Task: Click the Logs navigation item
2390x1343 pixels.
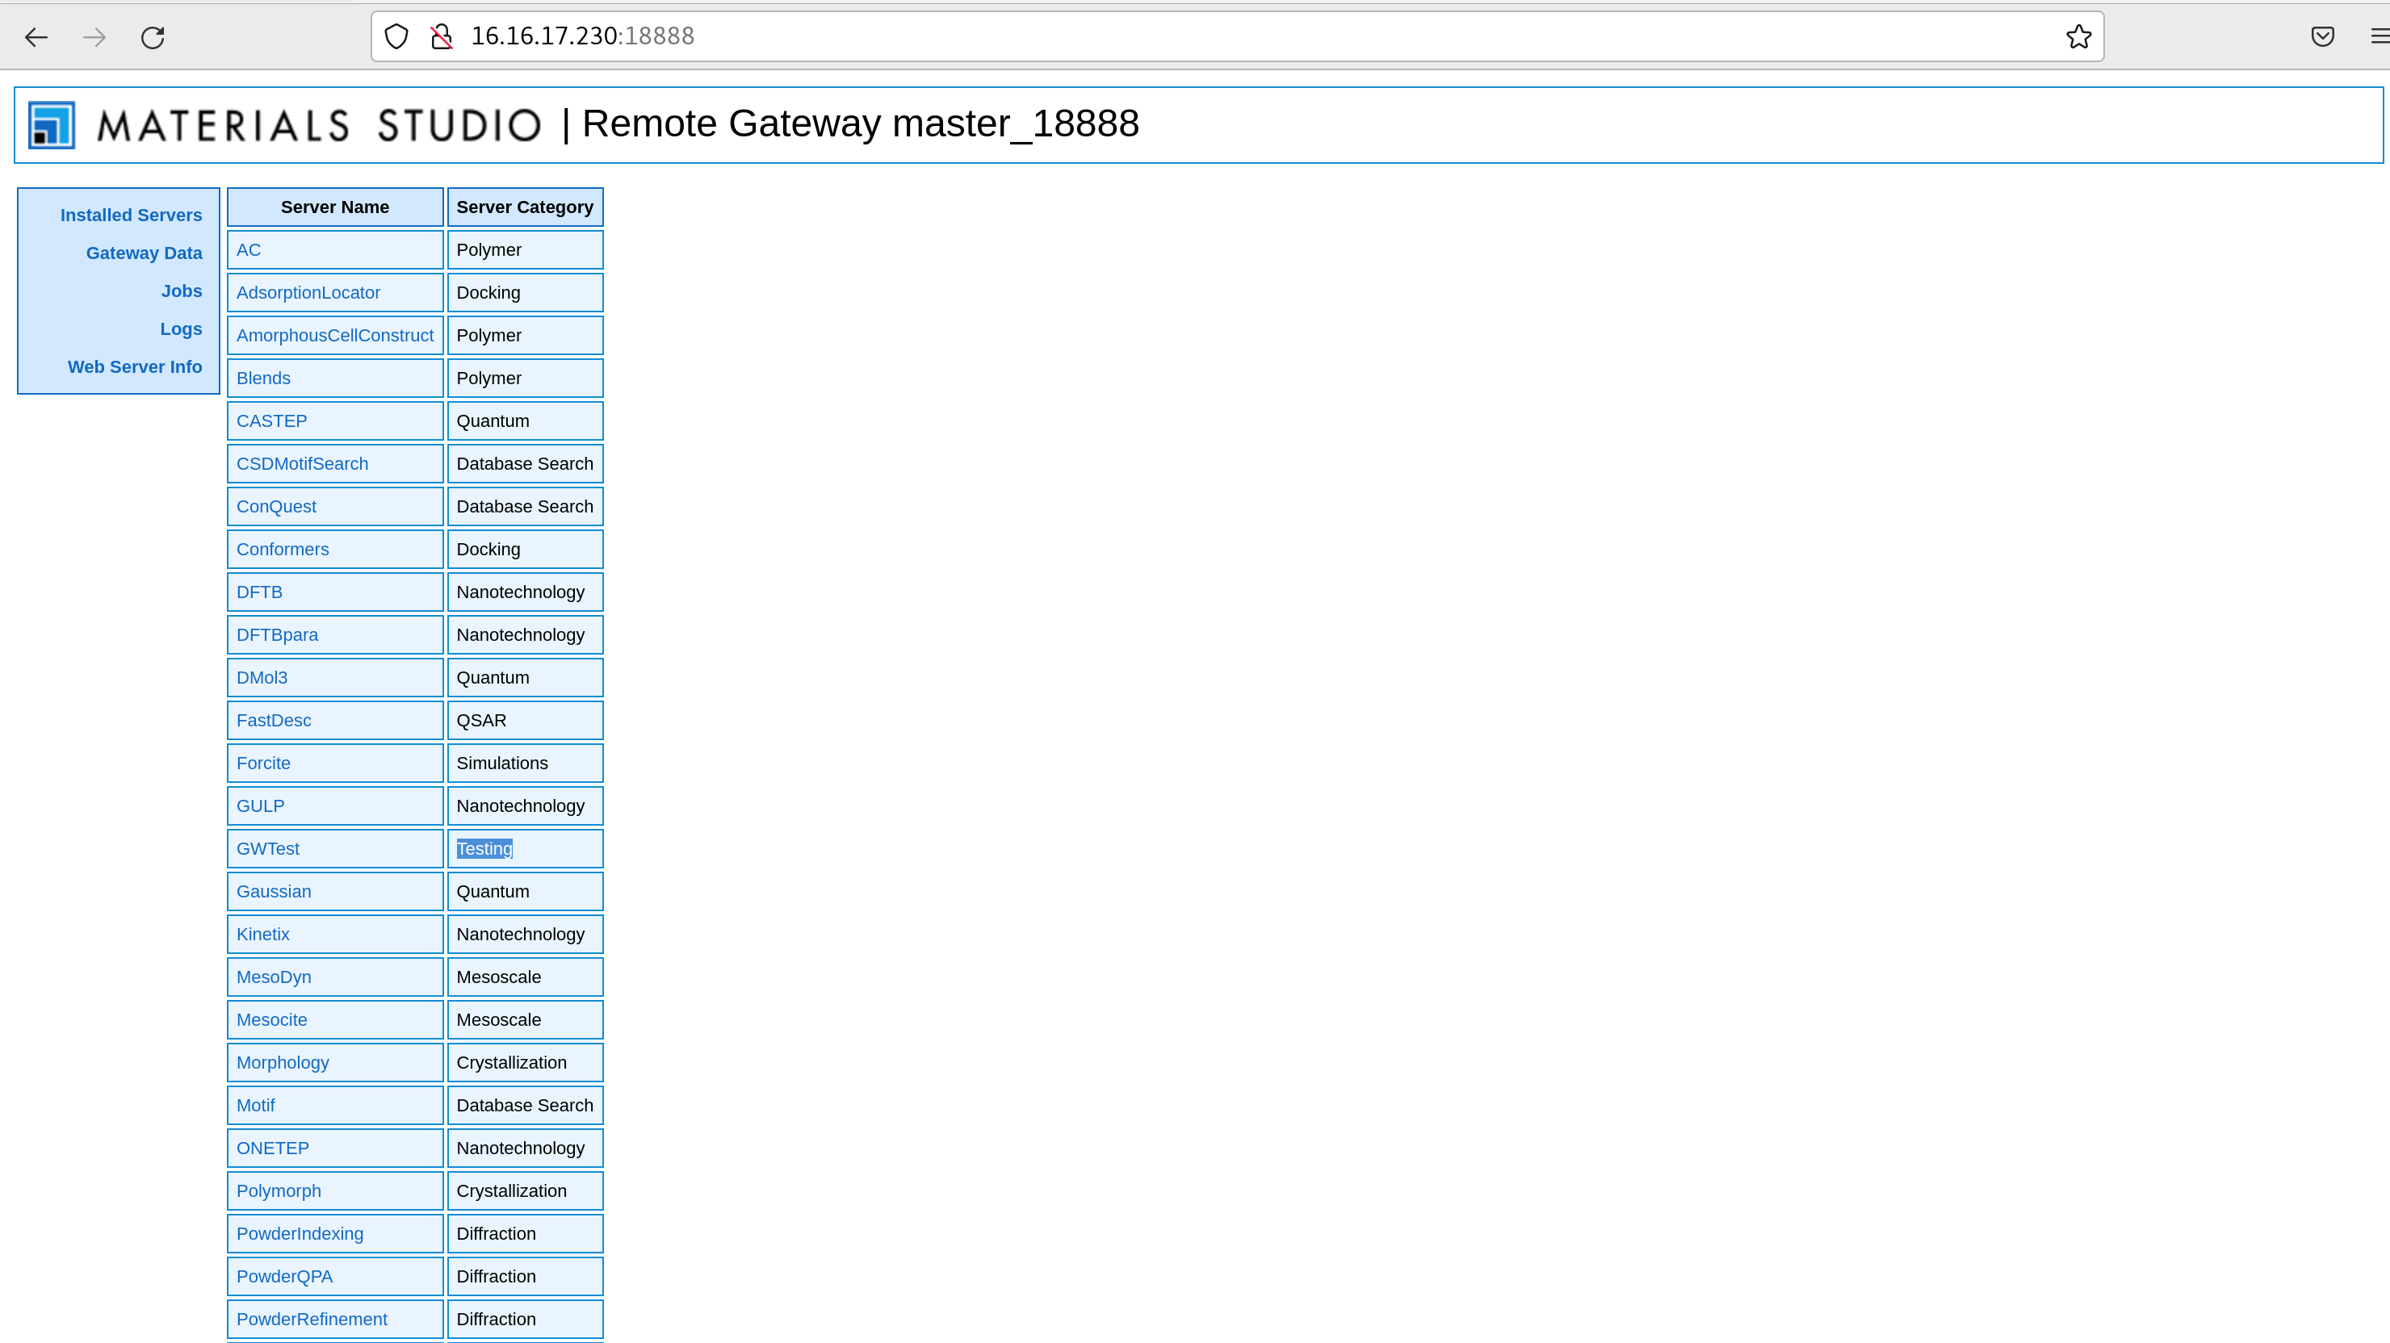Action: 182,328
